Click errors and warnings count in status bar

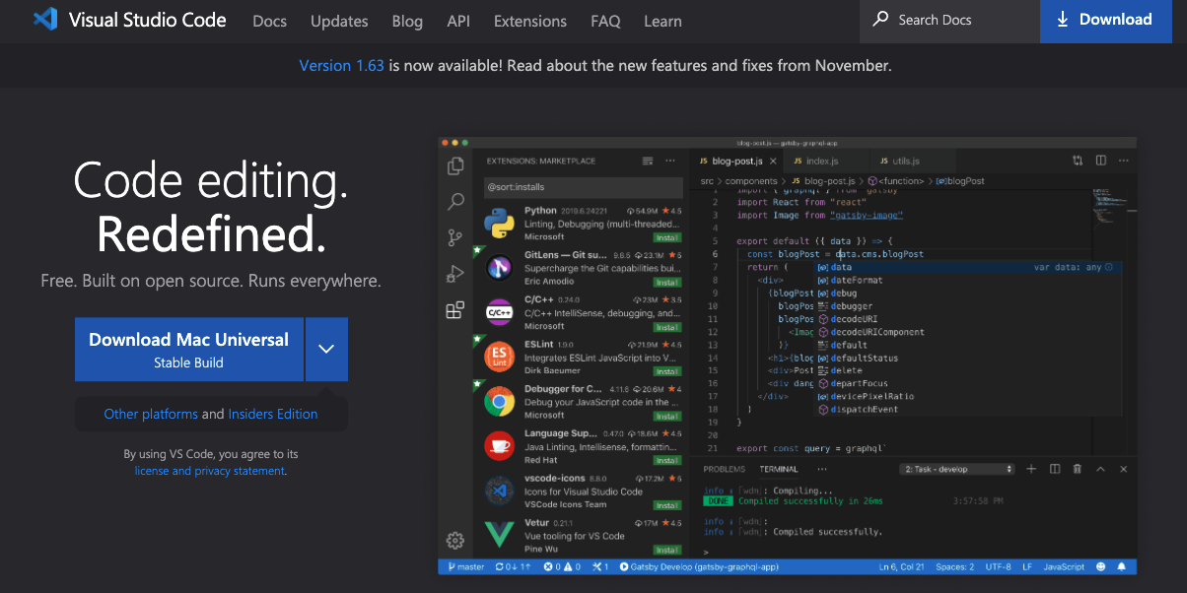pos(562,566)
